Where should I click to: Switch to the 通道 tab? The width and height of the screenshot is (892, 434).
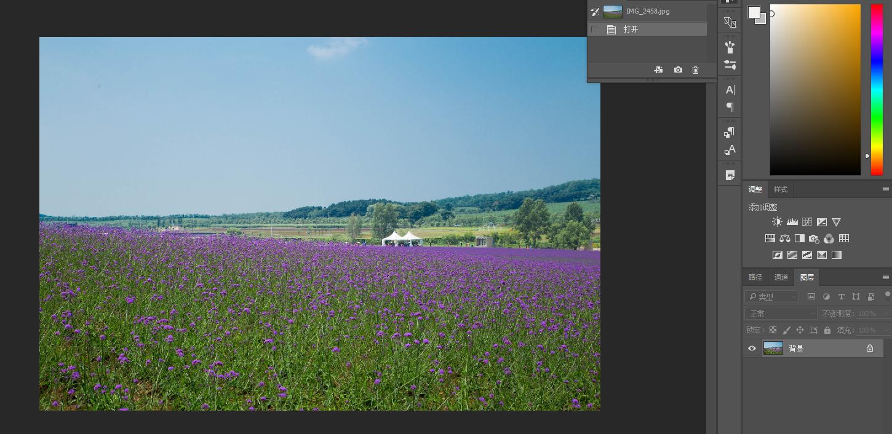[781, 277]
